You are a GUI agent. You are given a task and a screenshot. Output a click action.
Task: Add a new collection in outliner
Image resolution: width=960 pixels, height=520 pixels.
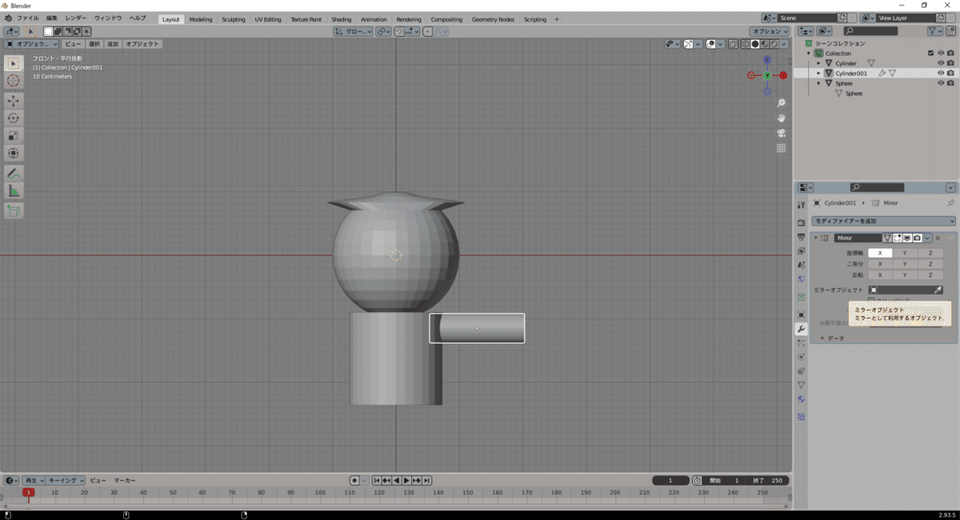[950, 30]
